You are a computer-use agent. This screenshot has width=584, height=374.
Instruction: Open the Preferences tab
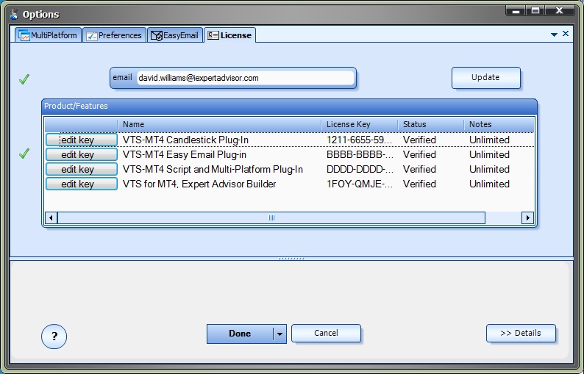[114, 35]
